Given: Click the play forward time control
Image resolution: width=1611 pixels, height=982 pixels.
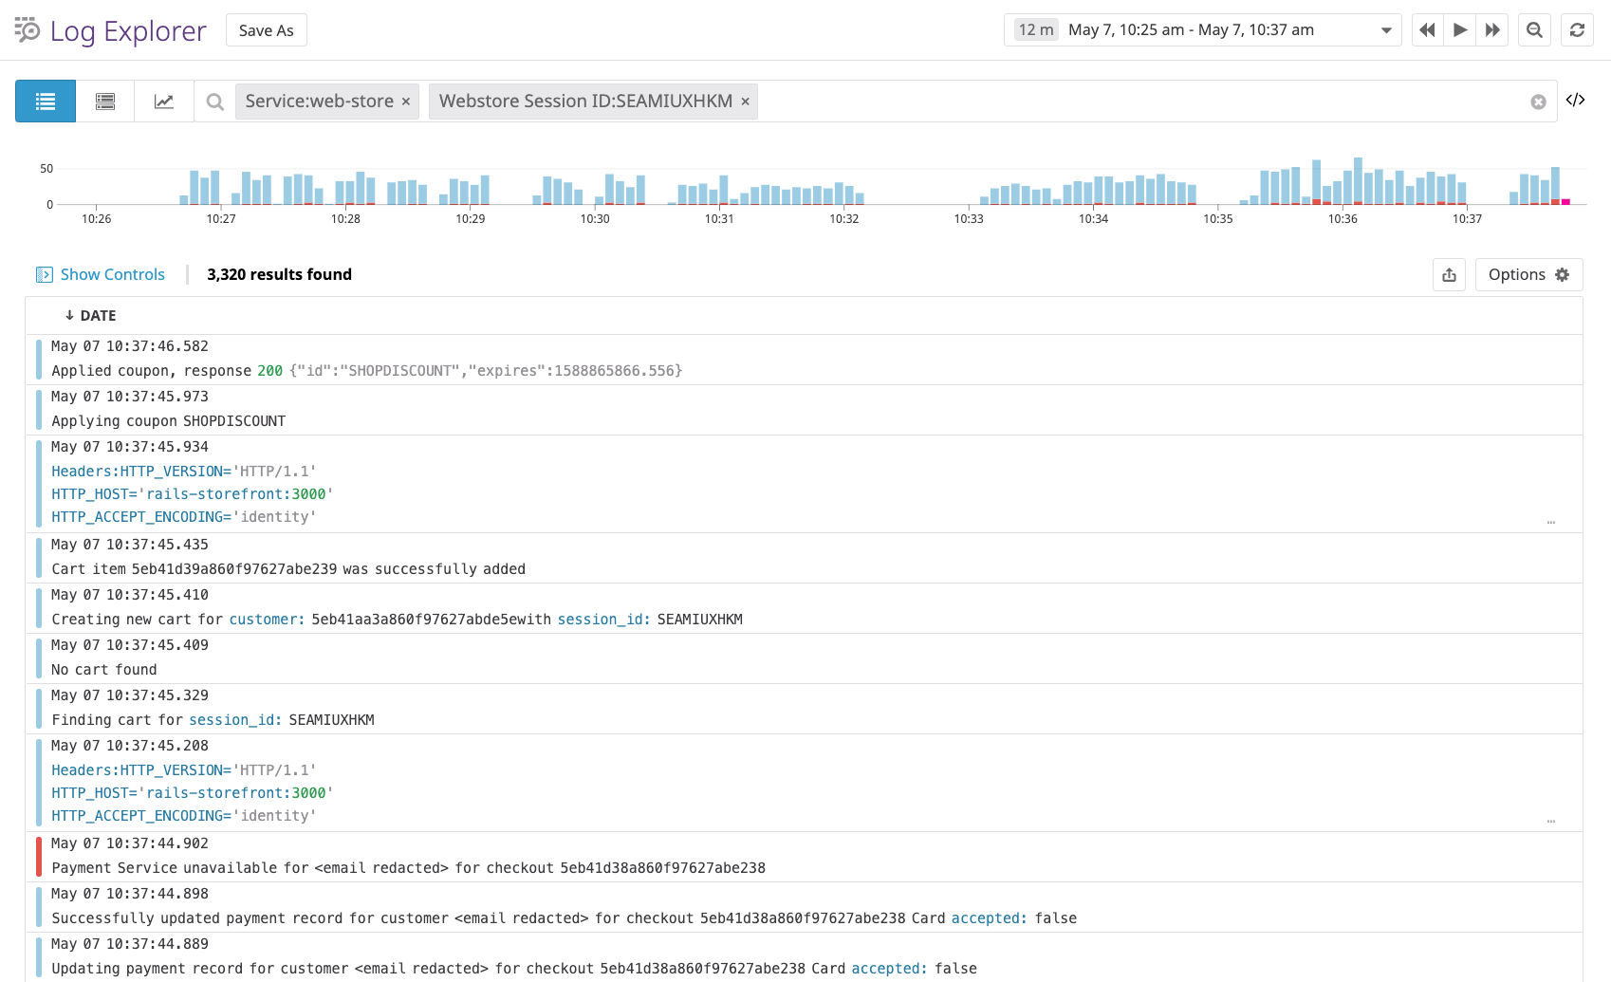Looking at the screenshot, I should click(x=1459, y=29).
